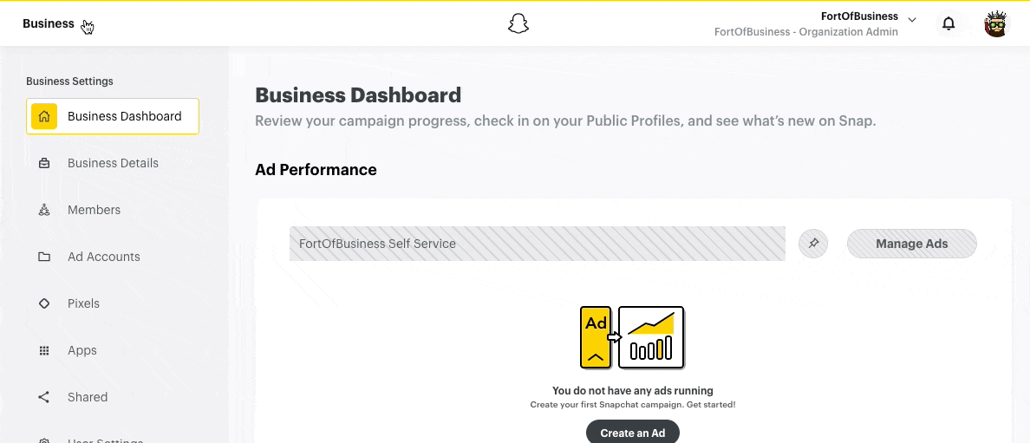Click the Create an Ad button
This screenshot has width=1030, height=443.
click(632, 433)
